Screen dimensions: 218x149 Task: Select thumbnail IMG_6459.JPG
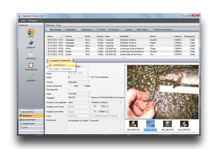184,125
